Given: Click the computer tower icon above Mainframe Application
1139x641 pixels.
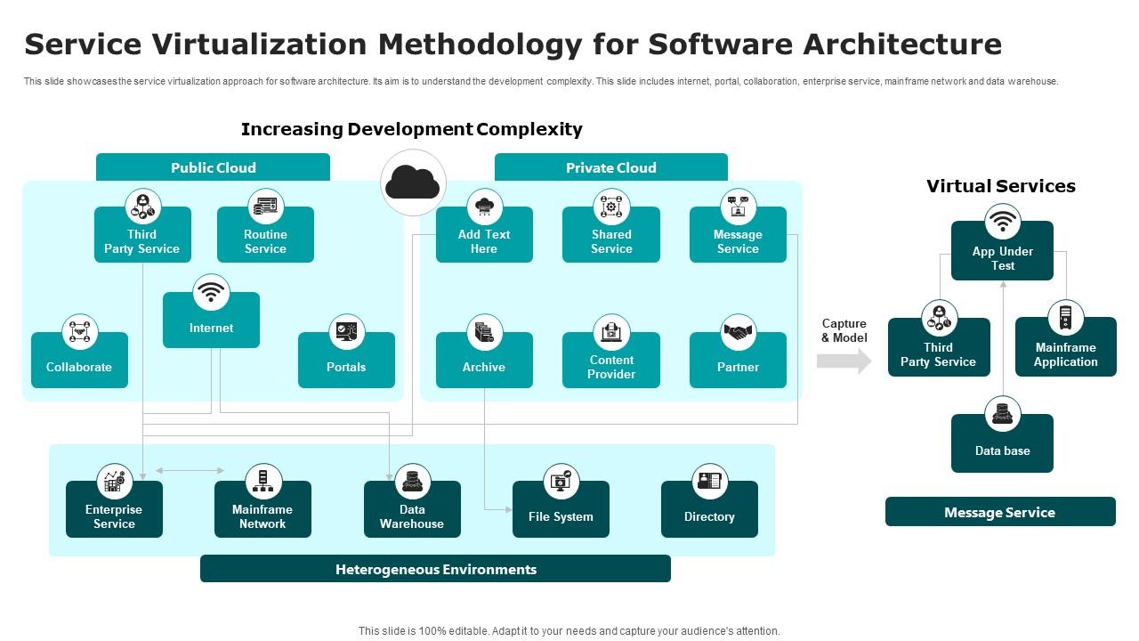Looking at the screenshot, I should (x=1065, y=318).
